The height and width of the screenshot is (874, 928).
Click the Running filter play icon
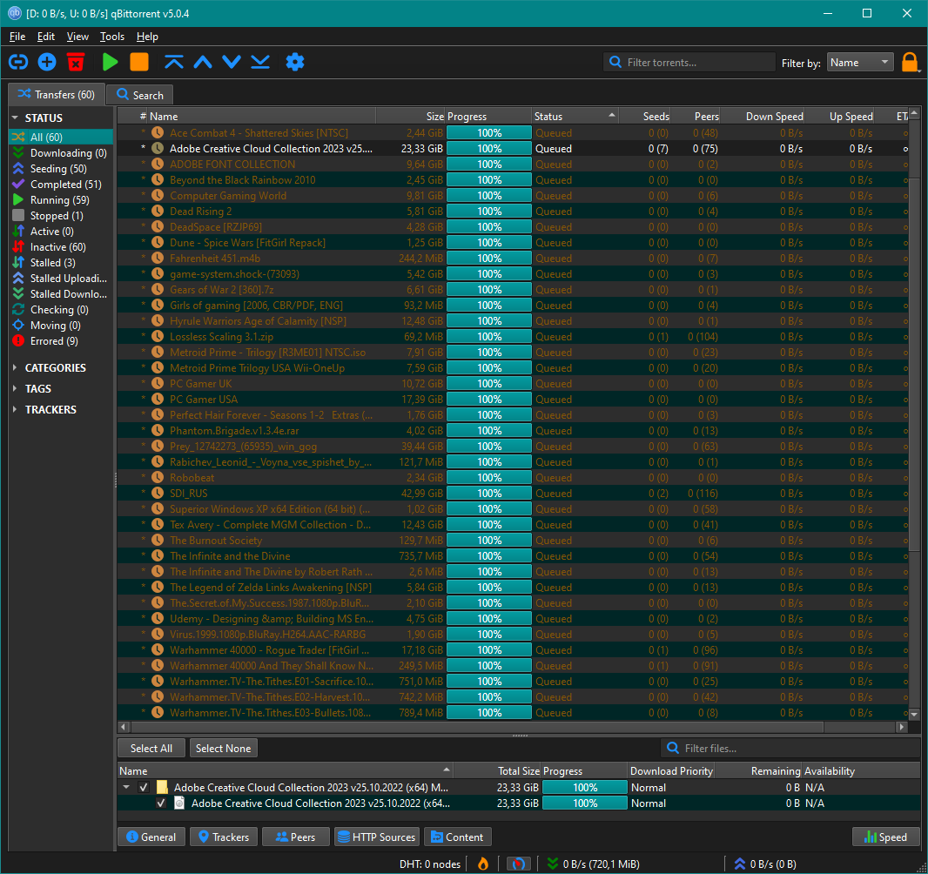(x=18, y=200)
